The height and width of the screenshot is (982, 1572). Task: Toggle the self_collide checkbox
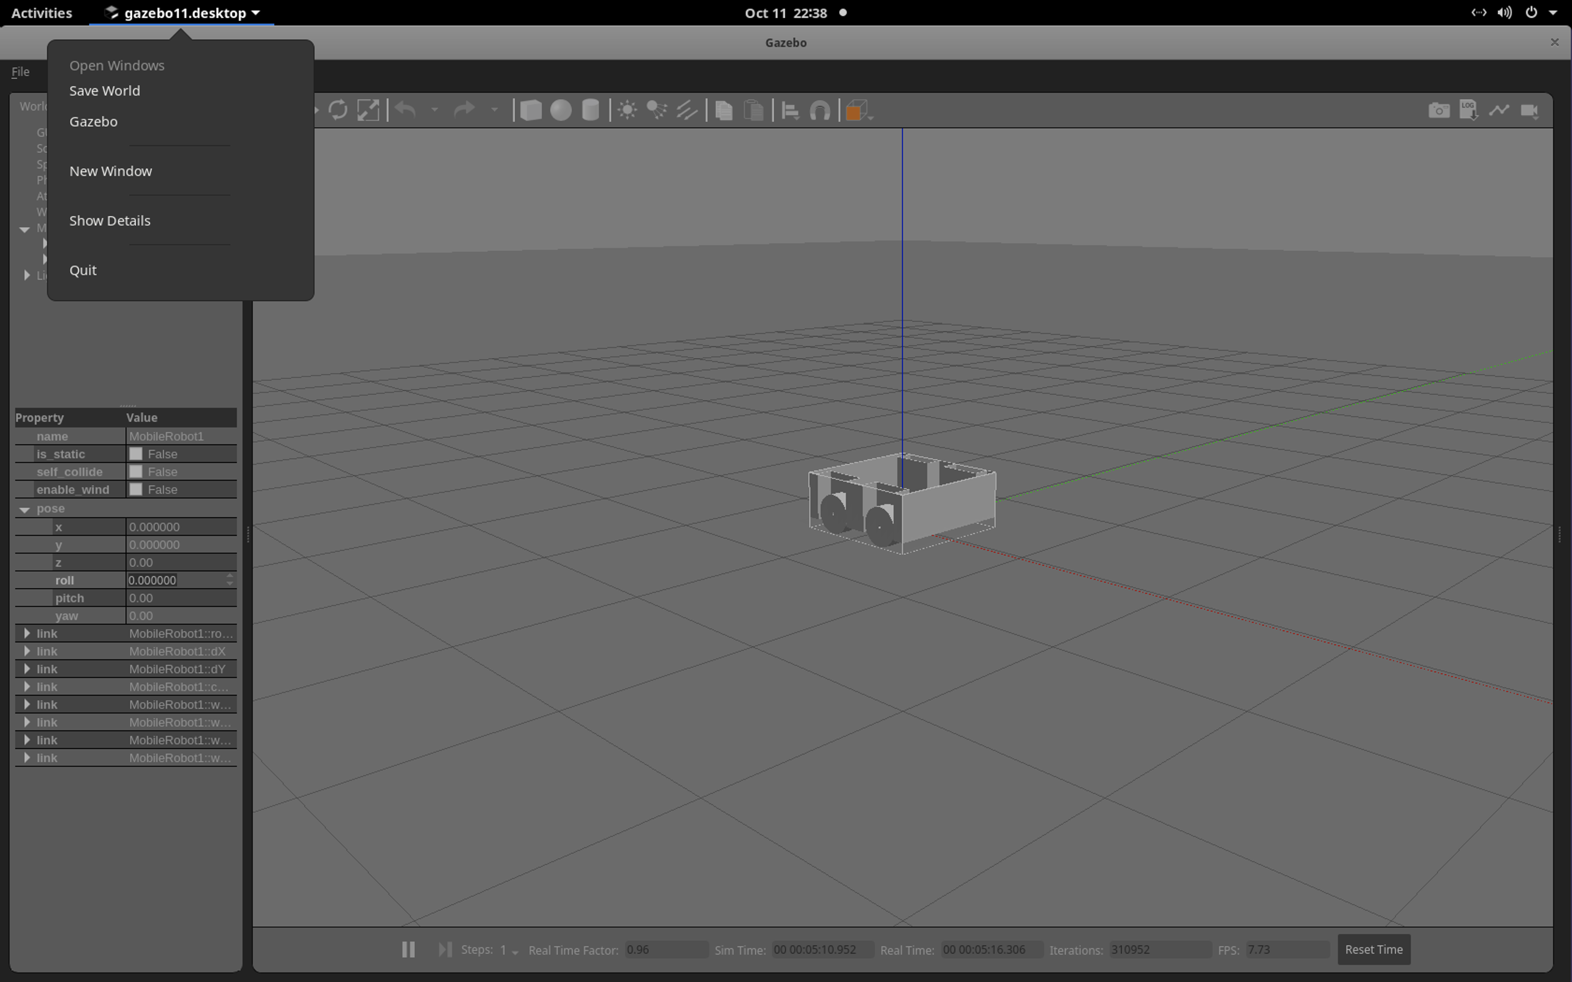[136, 471]
